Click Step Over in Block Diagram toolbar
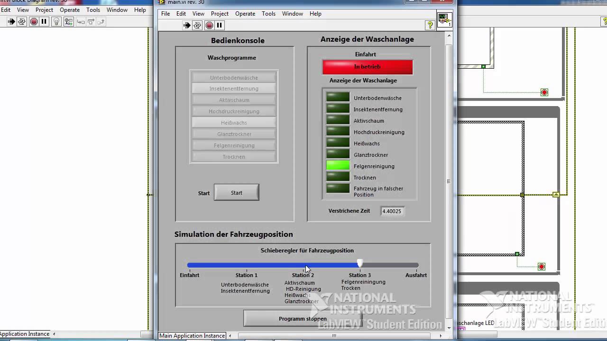This screenshot has height=341, width=607. click(91, 21)
